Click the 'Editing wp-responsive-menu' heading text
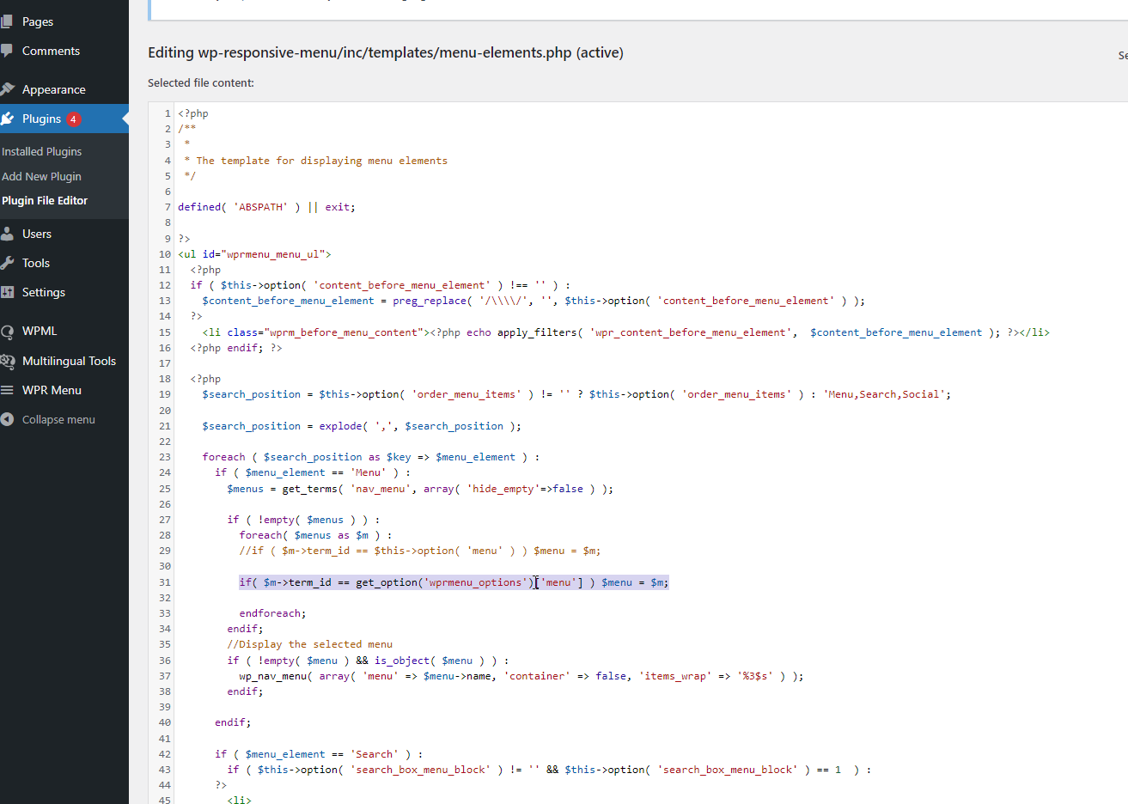The height and width of the screenshot is (804, 1128). pyautogui.click(x=386, y=52)
